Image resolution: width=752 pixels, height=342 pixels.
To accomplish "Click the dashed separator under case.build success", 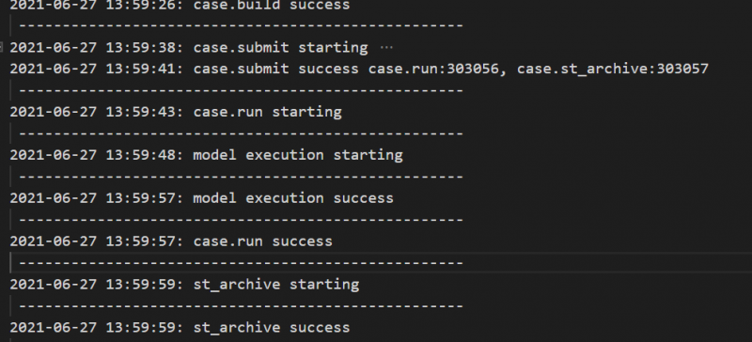I will pos(241,26).
